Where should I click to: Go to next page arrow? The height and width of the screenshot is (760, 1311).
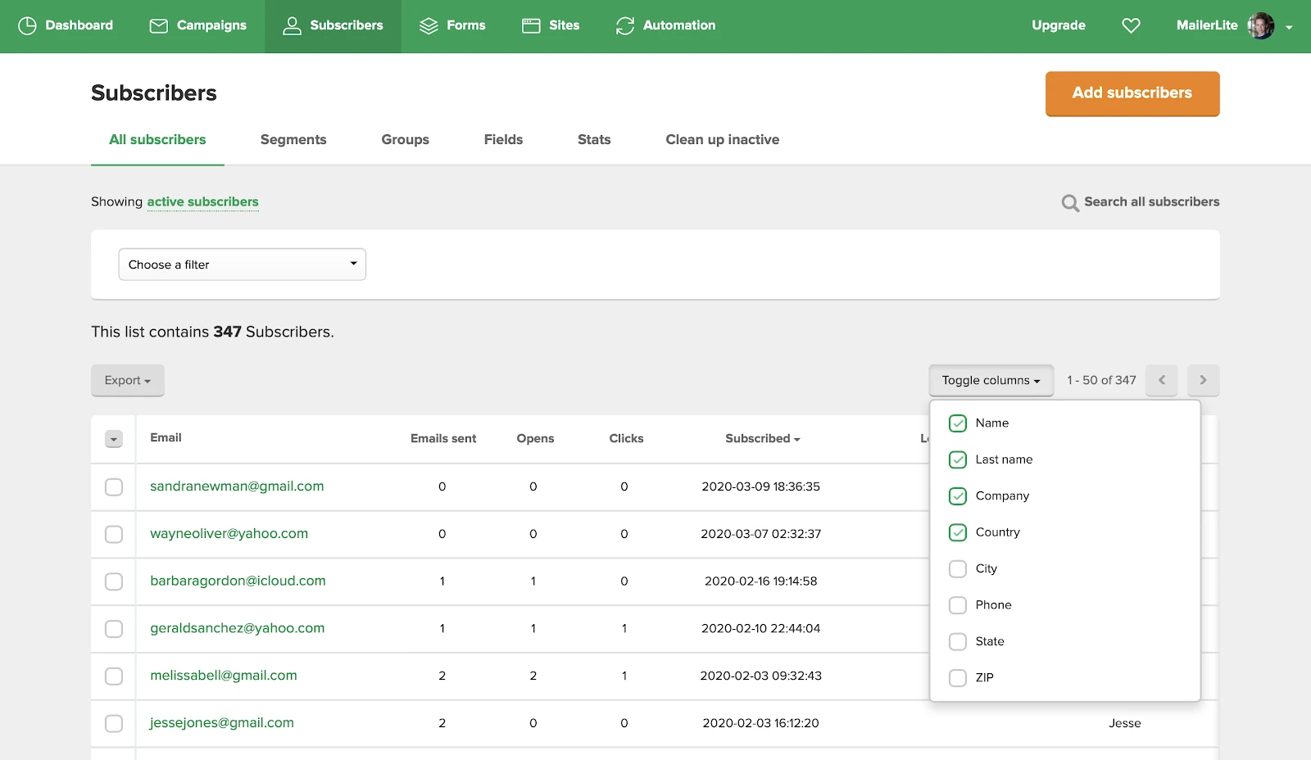click(x=1203, y=380)
